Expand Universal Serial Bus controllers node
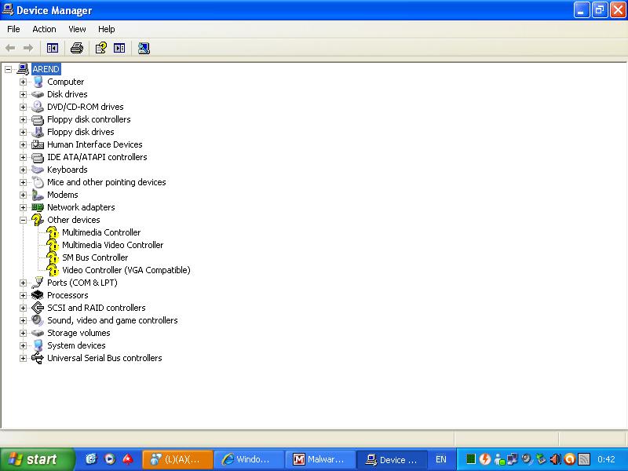Image resolution: width=628 pixels, height=471 pixels. pos(24,358)
